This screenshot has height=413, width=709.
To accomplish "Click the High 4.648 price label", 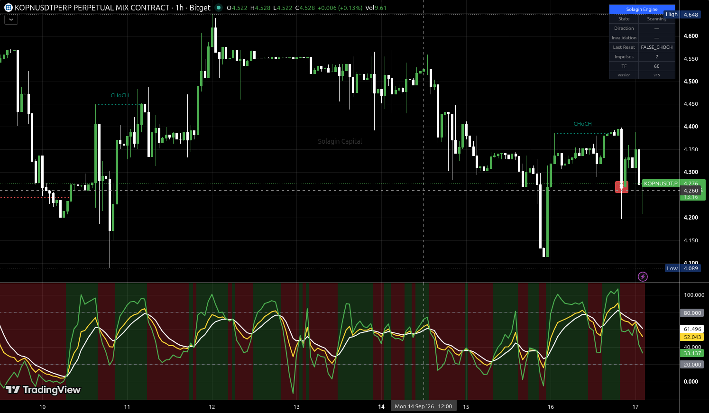I will [x=682, y=15].
